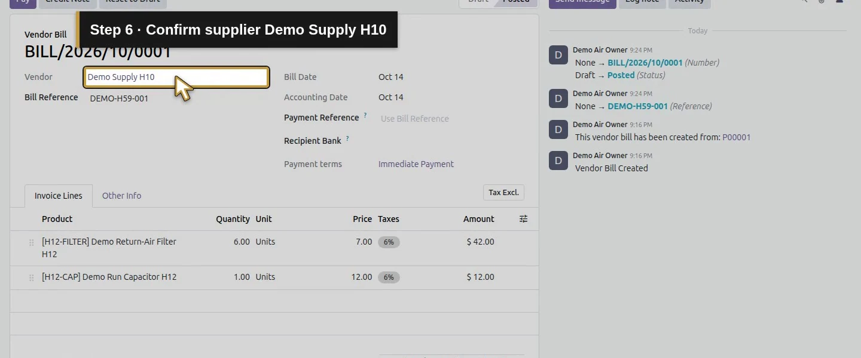Open purchase order P00001 link
Viewport: 861px width, 358px height.
point(737,137)
